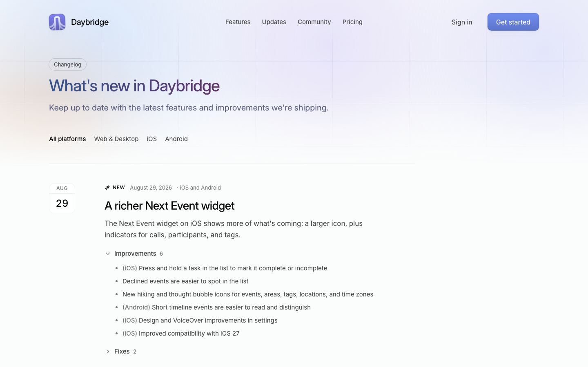Click the Fixes section label
588x367 pixels.
click(122, 352)
